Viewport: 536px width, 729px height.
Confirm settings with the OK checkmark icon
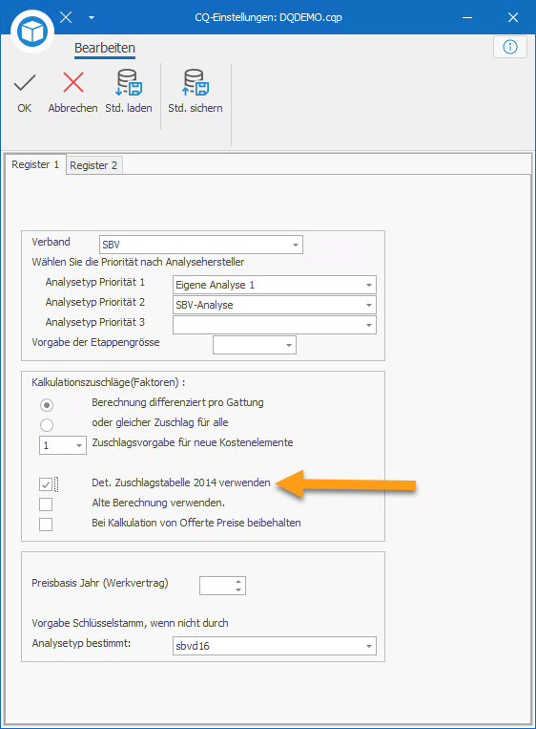(x=25, y=83)
